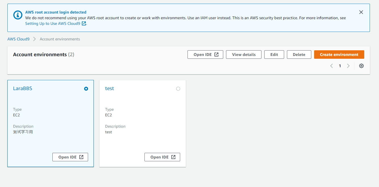379x187 pixels.
Task: Select the test environment radio button
Action: tap(178, 89)
